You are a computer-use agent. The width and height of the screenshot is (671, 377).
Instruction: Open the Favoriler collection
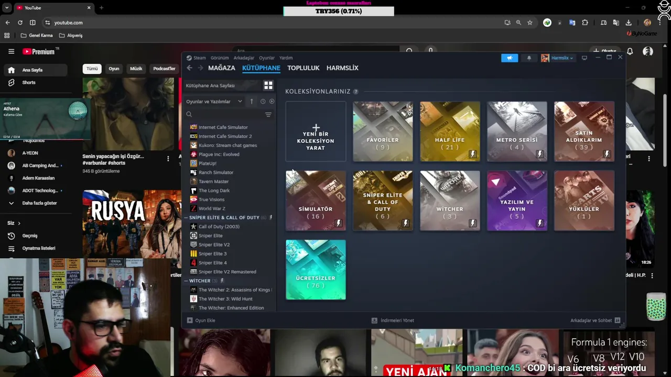[x=383, y=131]
